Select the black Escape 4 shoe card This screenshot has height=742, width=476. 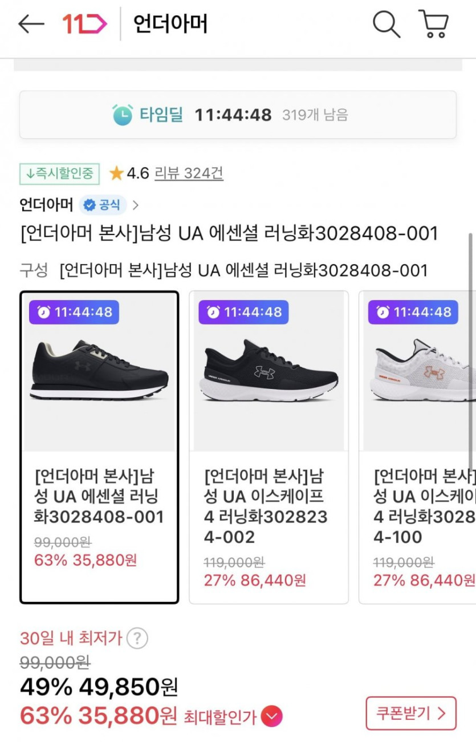point(268,447)
